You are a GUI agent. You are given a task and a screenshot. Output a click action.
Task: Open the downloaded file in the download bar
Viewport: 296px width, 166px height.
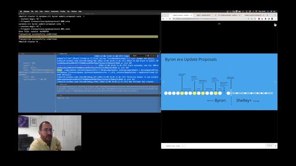pyautogui.click(x=173, y=146)
